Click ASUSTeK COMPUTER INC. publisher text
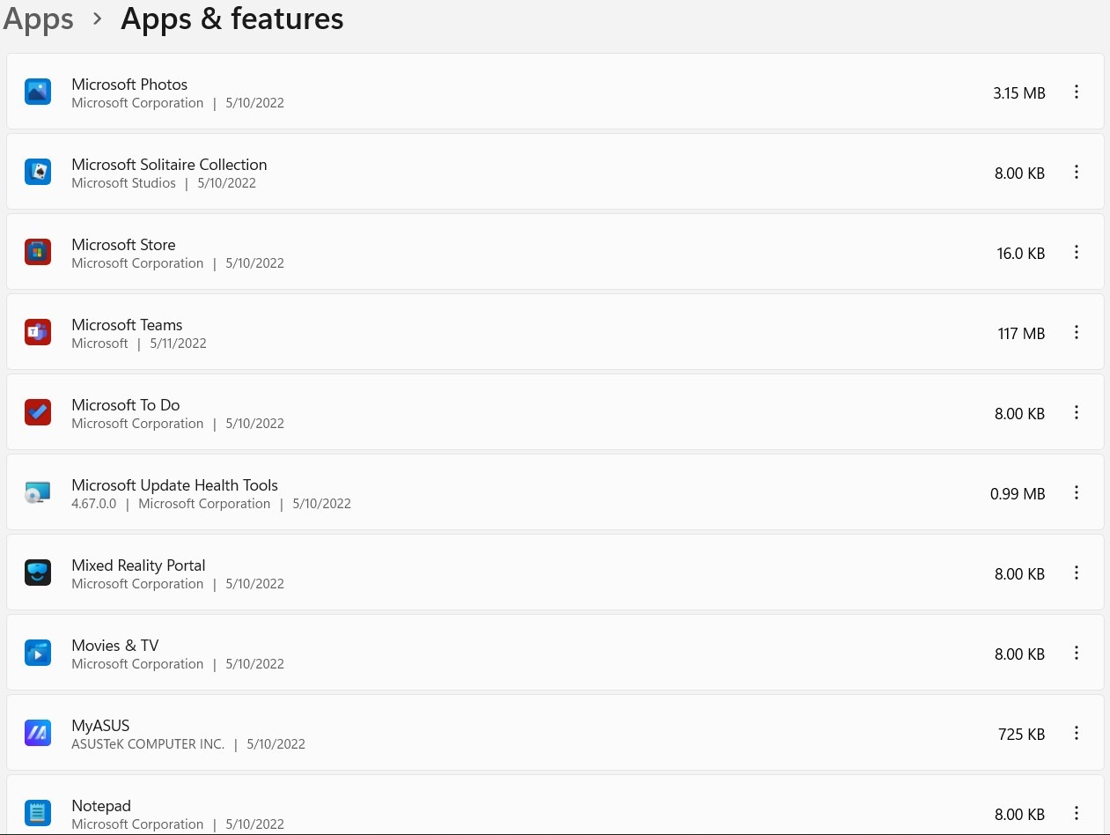Image resolution: width=1110 pixels, height=835 pixels. coord(148,744)
